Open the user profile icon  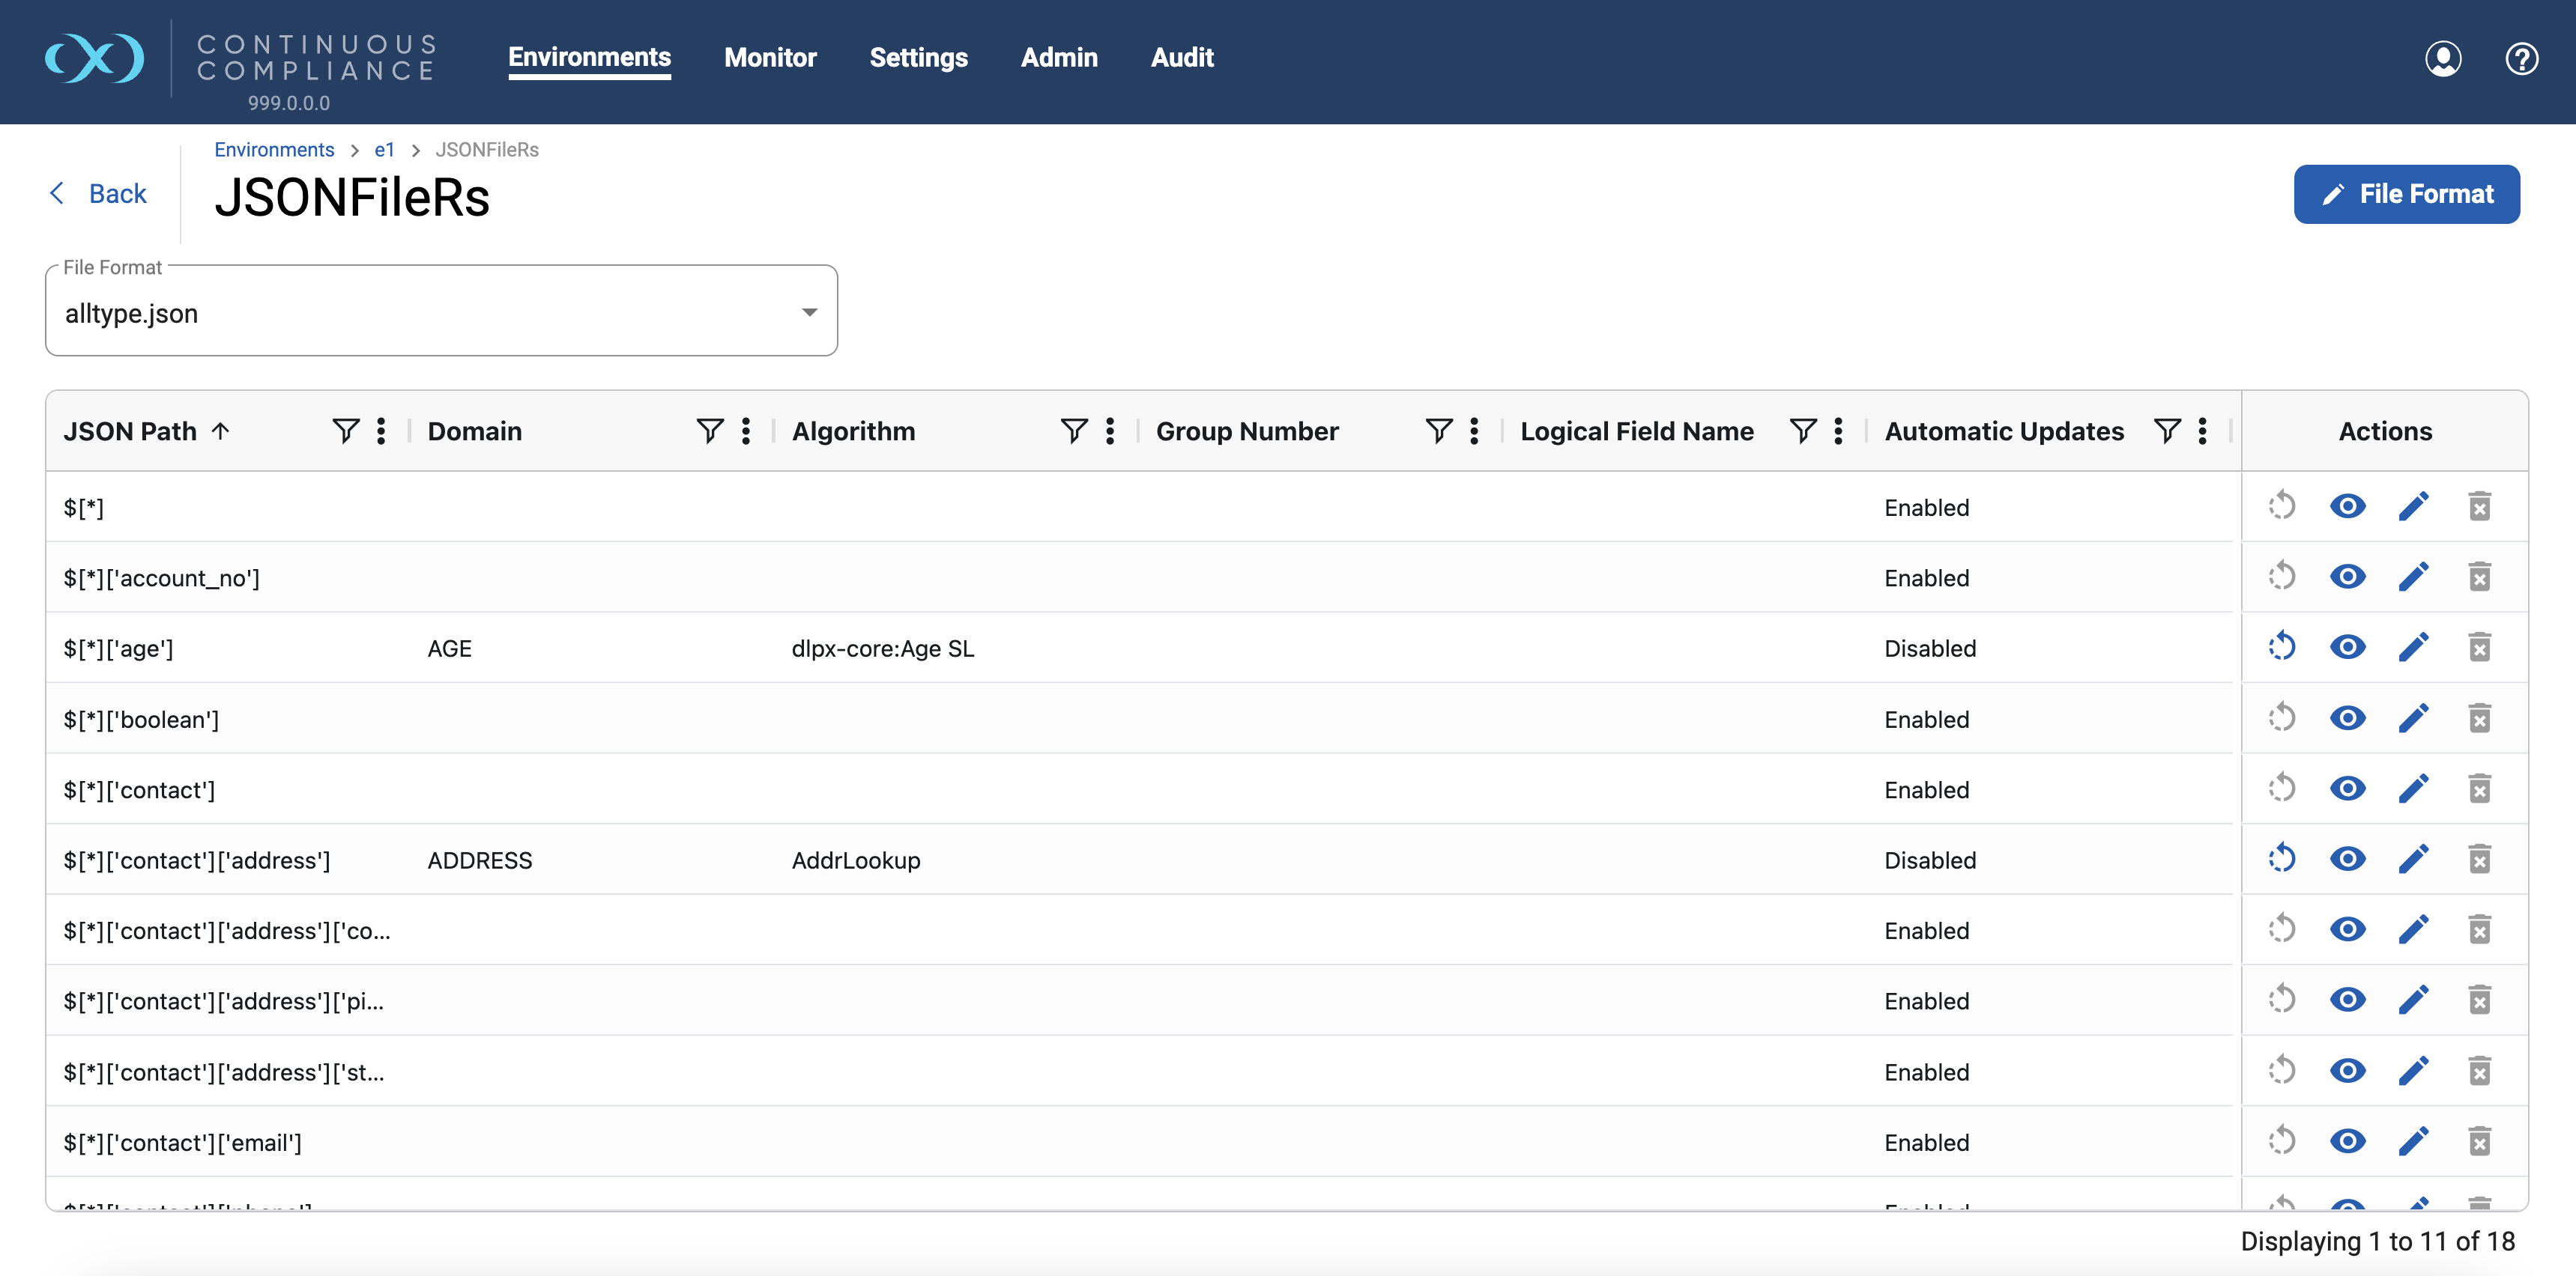tap(2442, 58)
